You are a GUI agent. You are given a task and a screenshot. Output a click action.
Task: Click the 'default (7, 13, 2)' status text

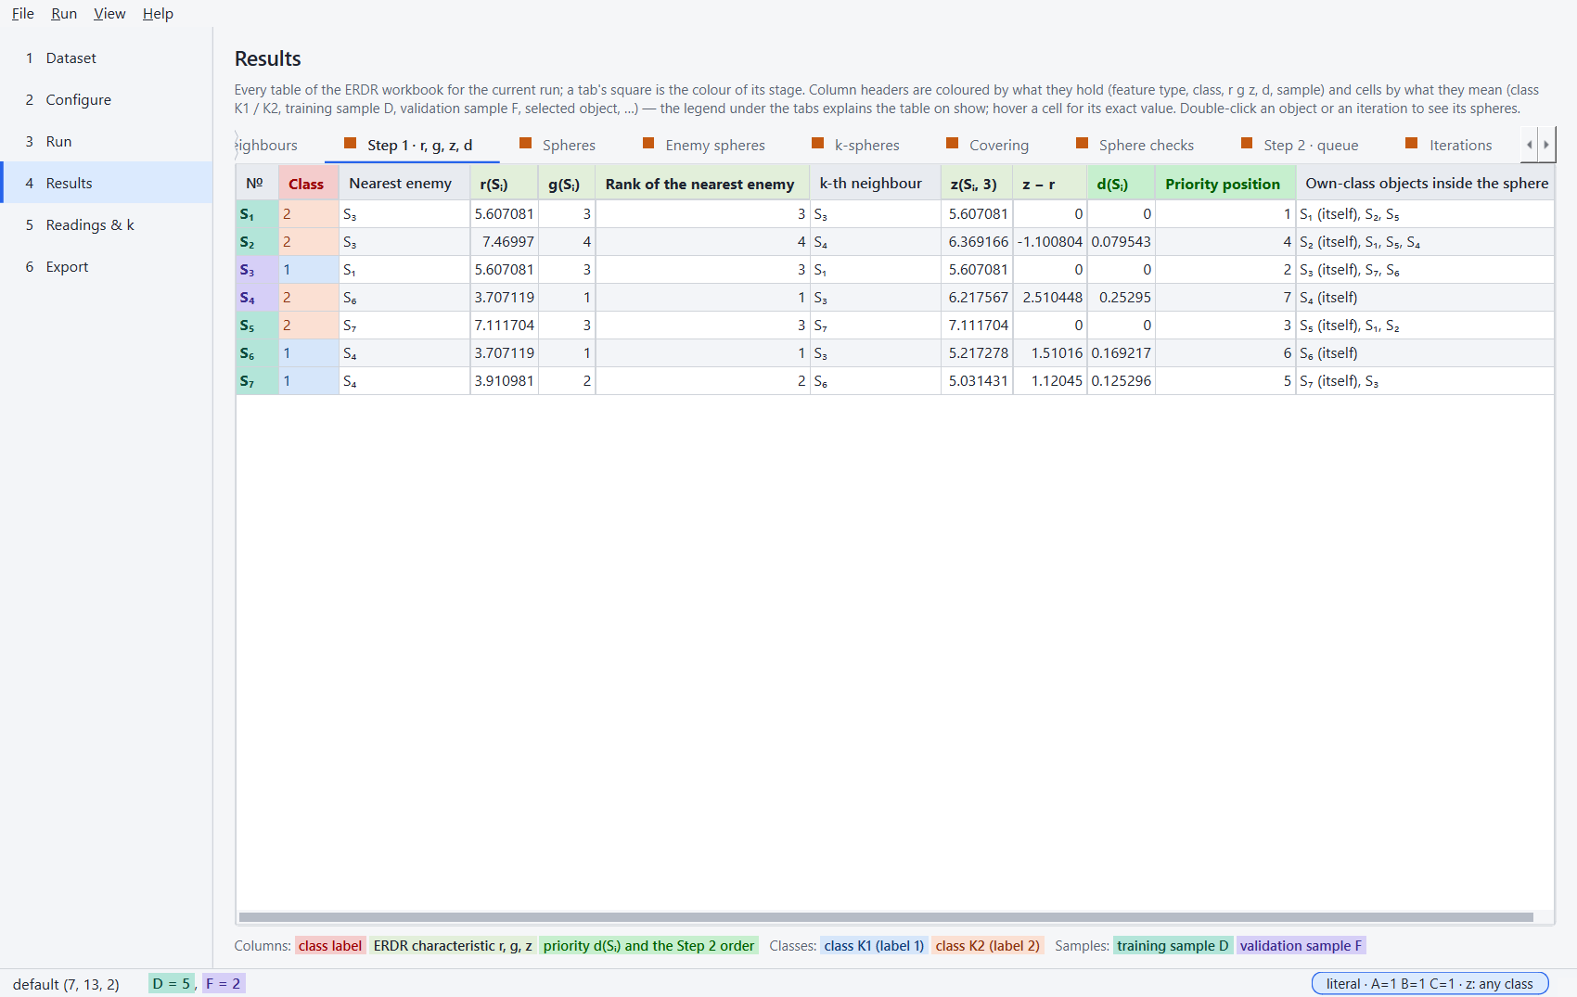click(x=66, y=984)
